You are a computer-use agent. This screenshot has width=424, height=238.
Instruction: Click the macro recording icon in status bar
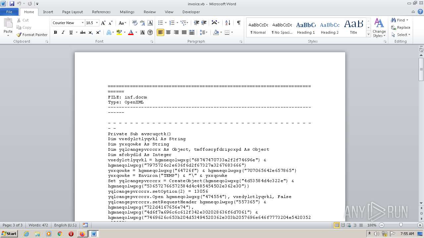[x=85, y=225]
